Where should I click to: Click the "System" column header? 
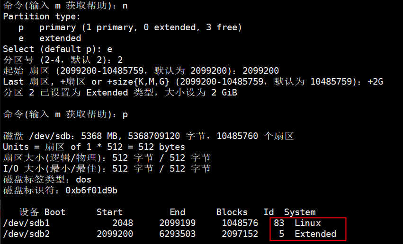tap(300, 212)
